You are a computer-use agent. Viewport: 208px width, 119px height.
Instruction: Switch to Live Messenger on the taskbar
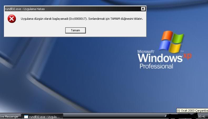(x=10, y=117)
